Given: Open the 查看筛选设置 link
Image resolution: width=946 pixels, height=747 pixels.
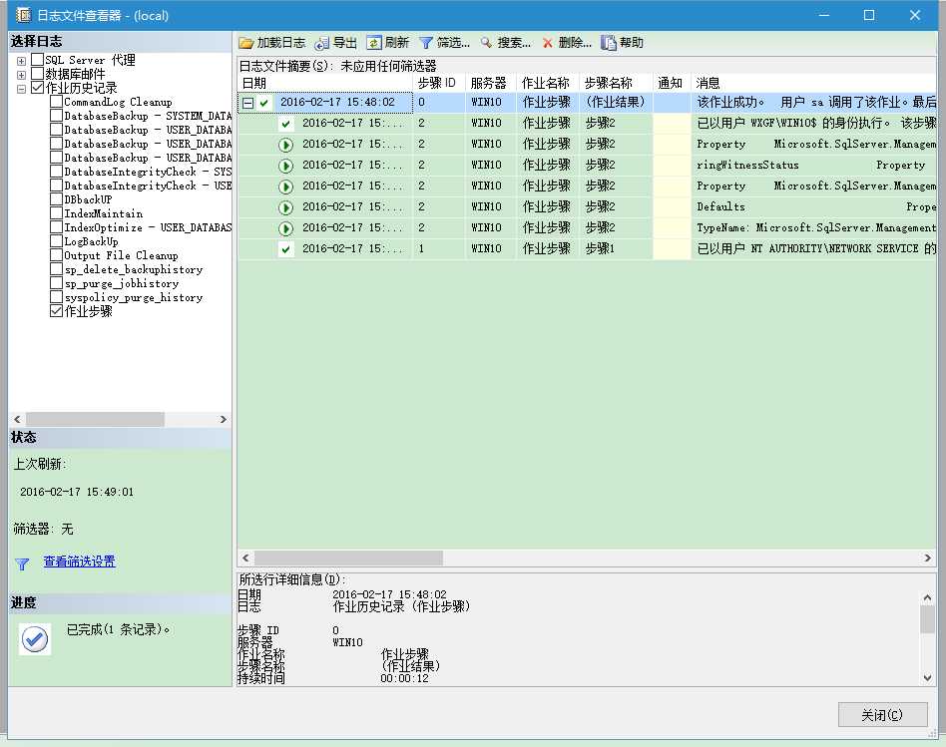Looking at the screenshot, I should 79,561.
